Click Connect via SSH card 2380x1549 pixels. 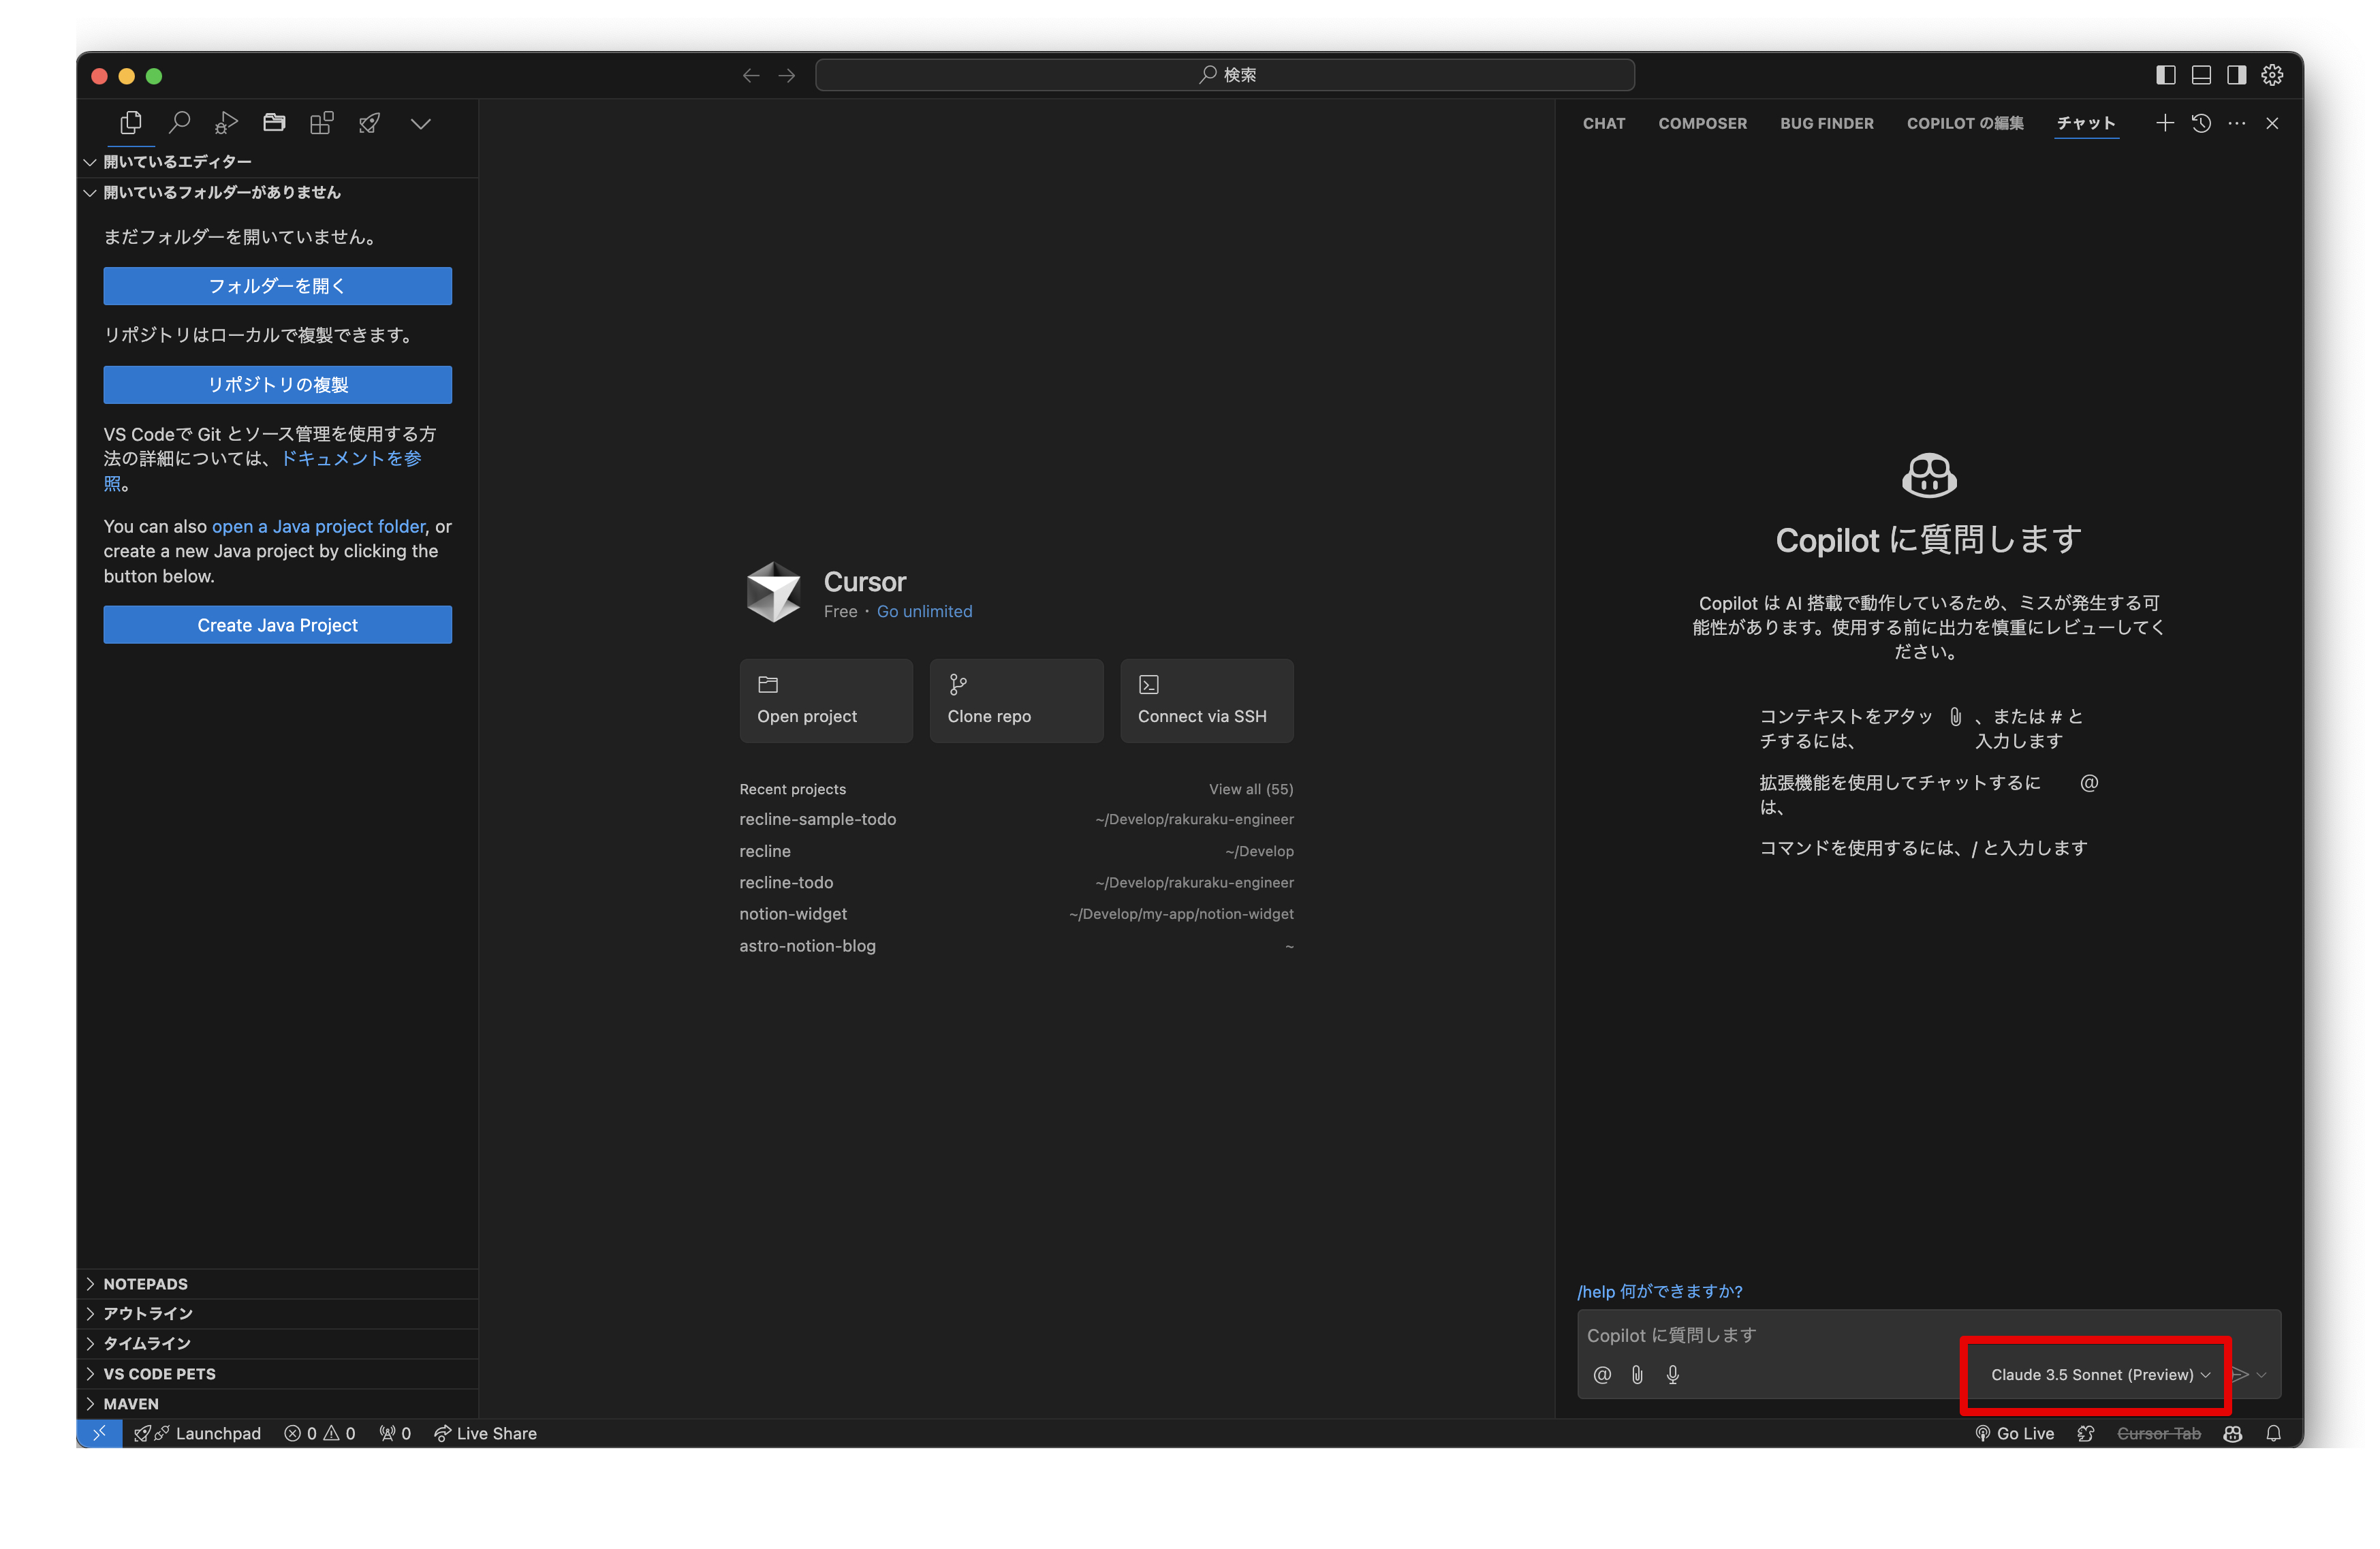(1207, 701)
